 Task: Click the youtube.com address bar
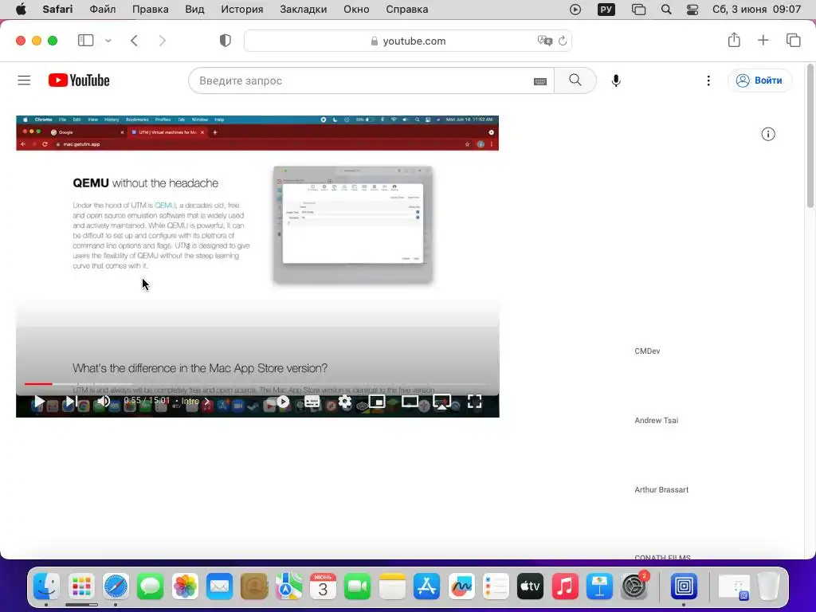coord(408,41)
